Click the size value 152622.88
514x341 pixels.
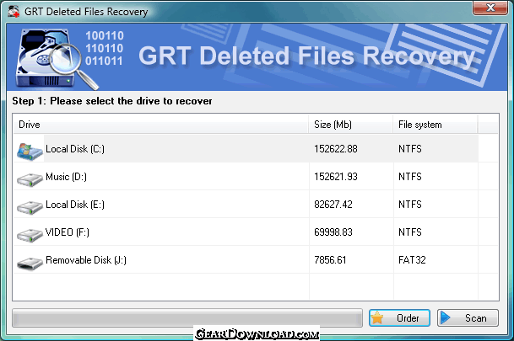point(336,149)
